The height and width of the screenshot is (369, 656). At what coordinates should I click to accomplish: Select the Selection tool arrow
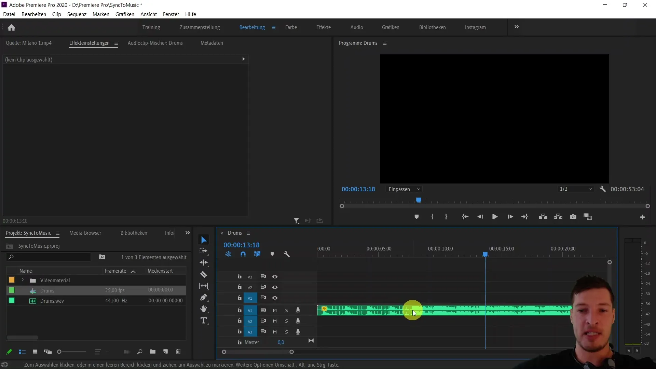pyautogui.click(x=204, y=240)
